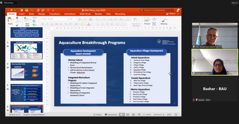Click the Save icon in title bar
This screenshot has width=239, height=124.
(27, 10)
